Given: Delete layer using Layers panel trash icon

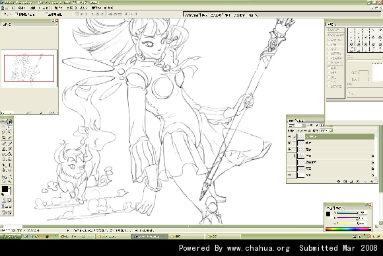Looking at the screenshot, I should (x=372, y=181).
